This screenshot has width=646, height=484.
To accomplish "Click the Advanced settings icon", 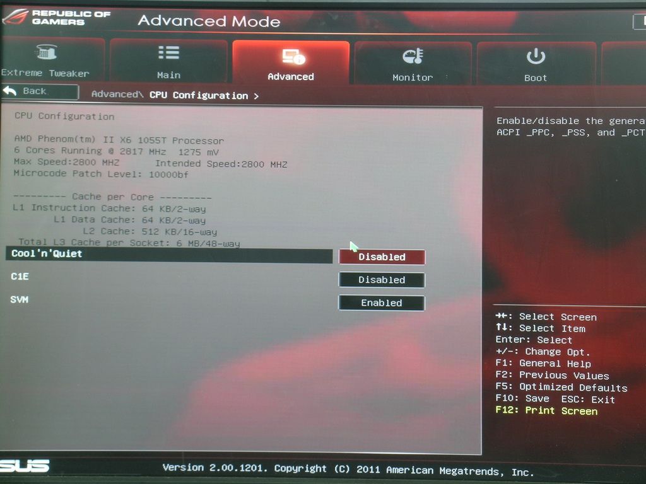I will [x=293, y=56].
